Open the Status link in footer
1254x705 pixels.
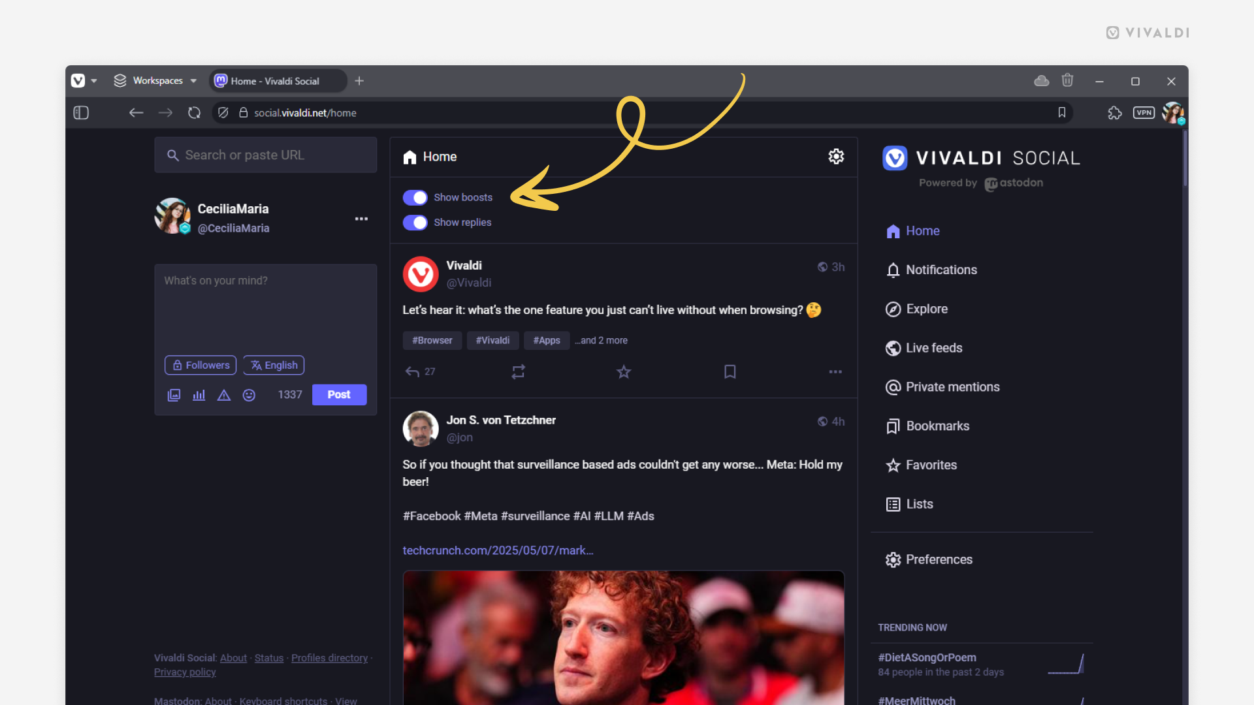(x=269, y=658)
